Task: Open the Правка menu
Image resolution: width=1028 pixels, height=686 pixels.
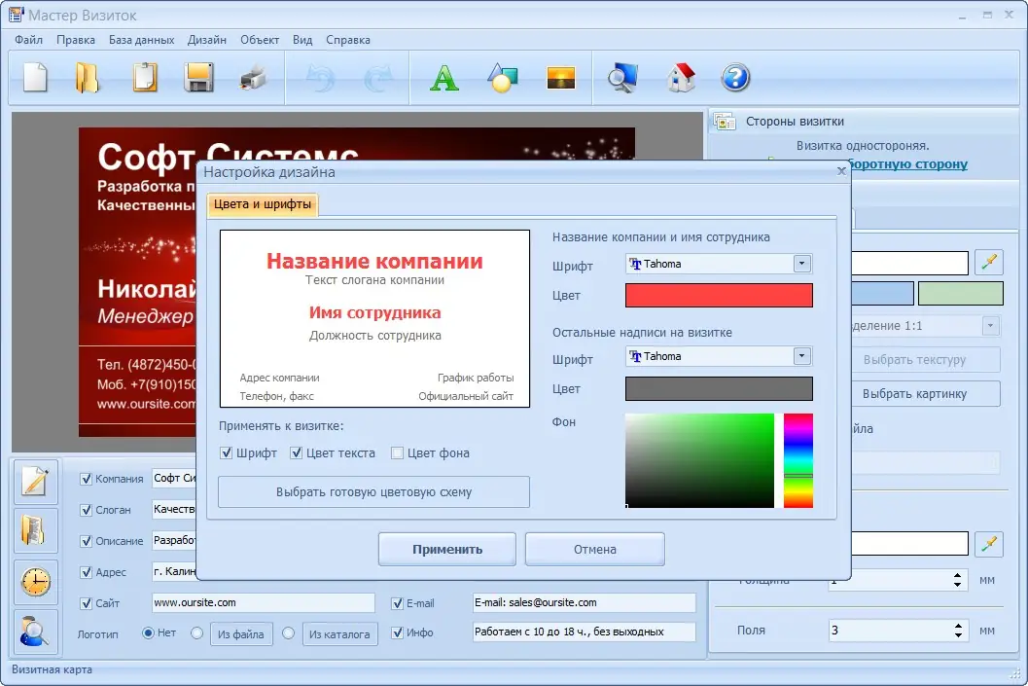Action: (76, 40)
